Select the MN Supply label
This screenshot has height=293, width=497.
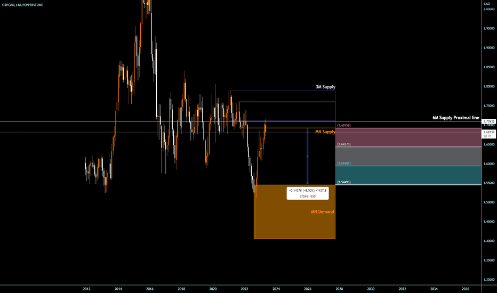325,132
